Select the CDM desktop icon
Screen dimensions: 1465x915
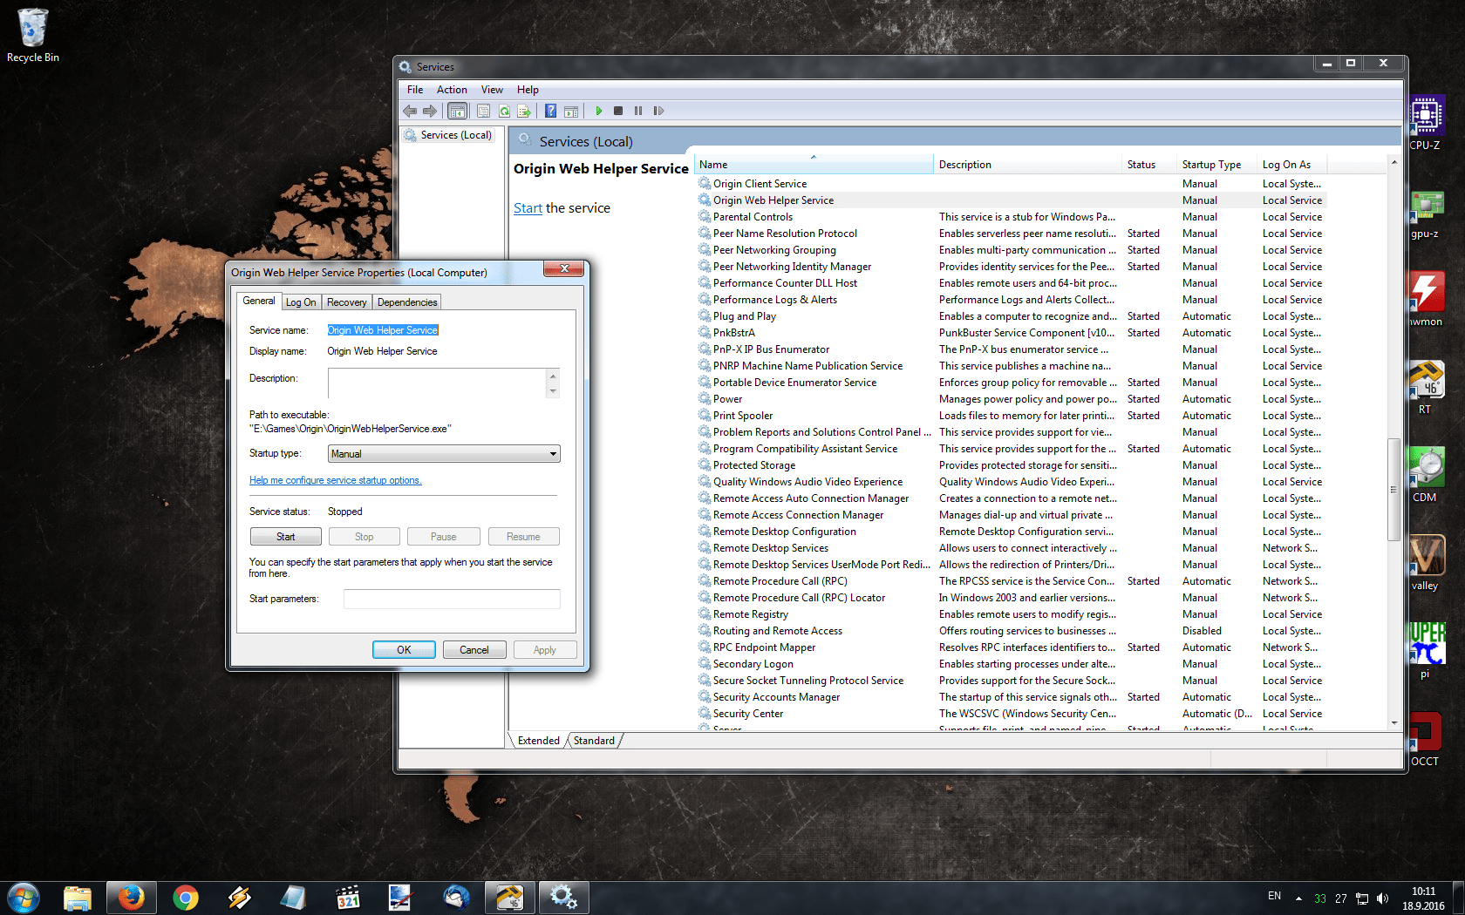pos(1425,476)
